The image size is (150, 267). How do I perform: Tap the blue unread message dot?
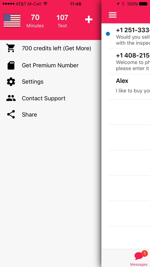108,34
